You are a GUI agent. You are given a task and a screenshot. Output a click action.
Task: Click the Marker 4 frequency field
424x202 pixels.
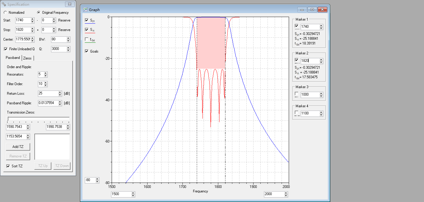click(x=310, y=113)
